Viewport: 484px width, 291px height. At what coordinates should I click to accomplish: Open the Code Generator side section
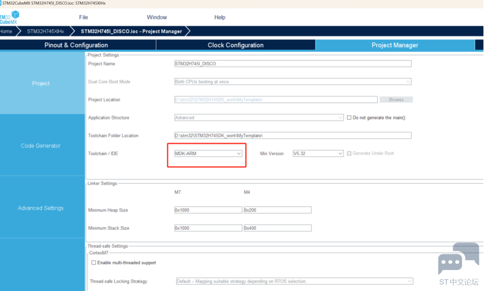[42, 145]
